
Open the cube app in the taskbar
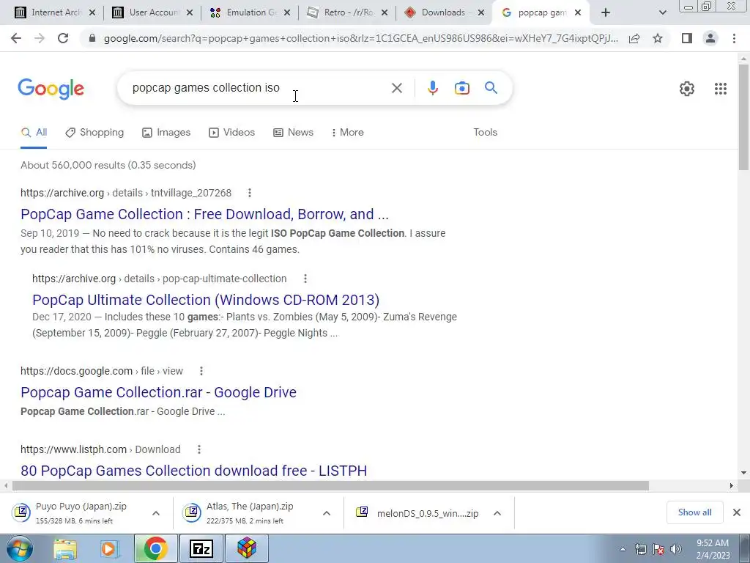coord(247,548)
